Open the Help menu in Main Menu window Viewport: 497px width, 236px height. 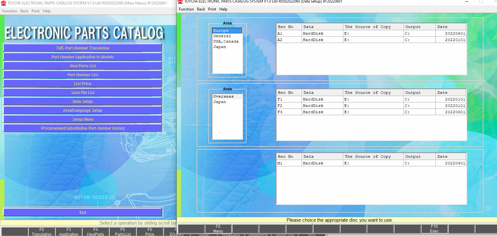[x=47, y=11]
